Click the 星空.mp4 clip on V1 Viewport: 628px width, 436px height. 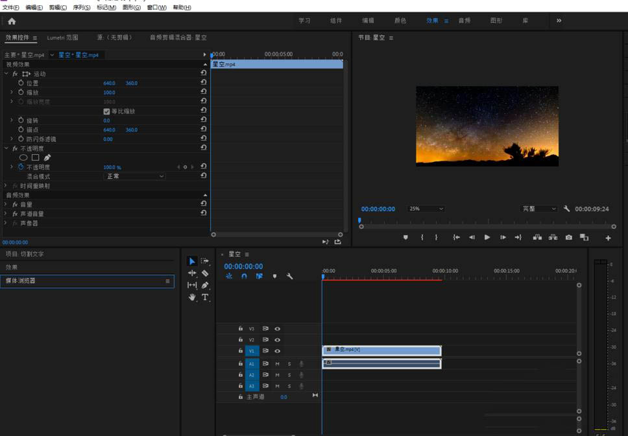[x=381, y=350]
